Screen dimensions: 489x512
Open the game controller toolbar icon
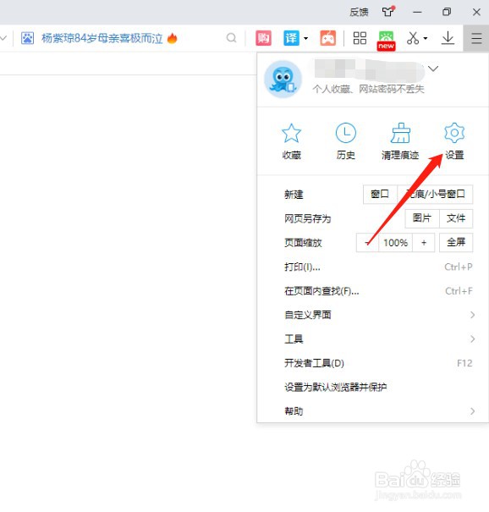327,39
